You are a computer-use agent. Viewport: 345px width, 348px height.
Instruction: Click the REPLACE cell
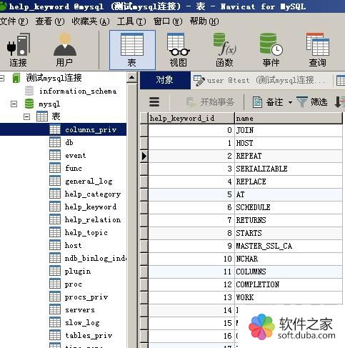coord(289,182)
